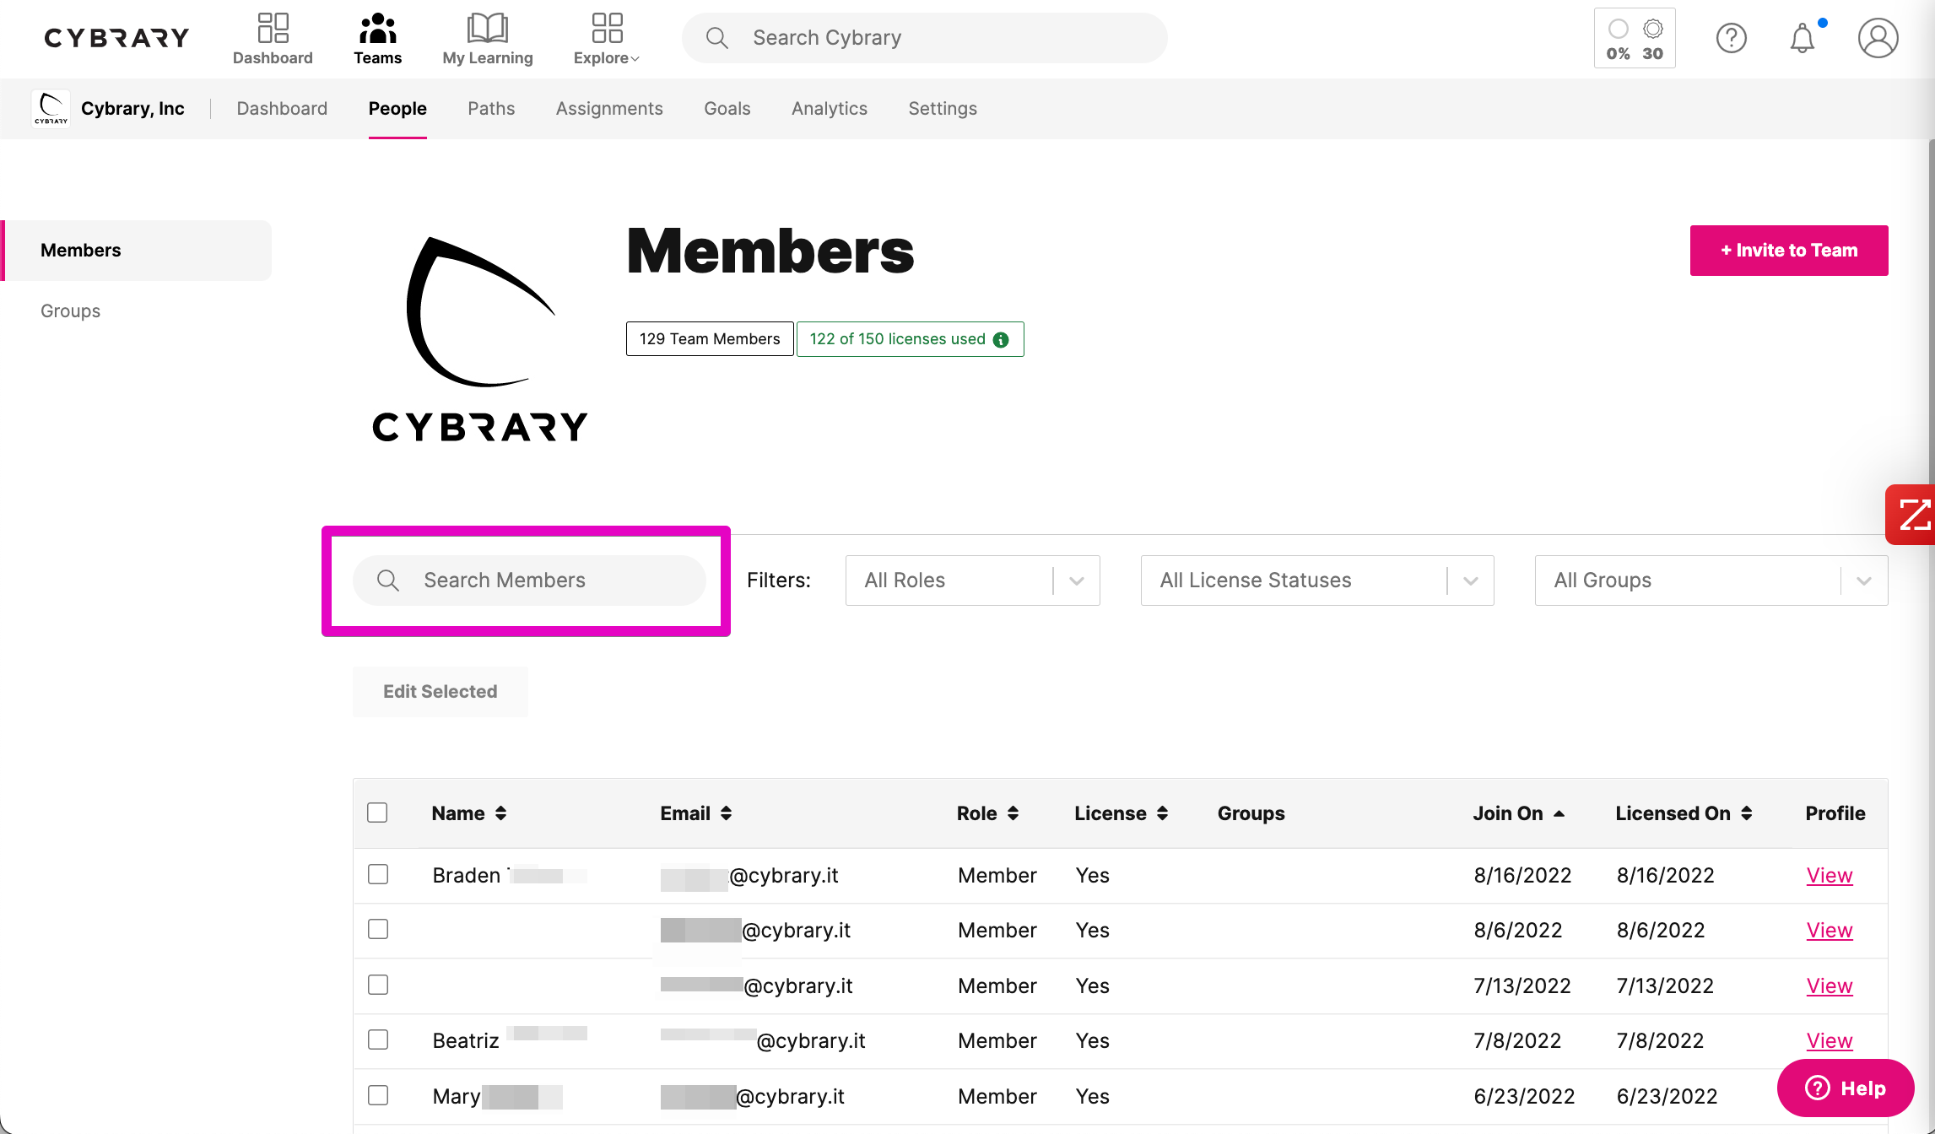The image size is (1935, 1134).
Task: Click the Cybrary logo in the header
Action: point(116,38)
